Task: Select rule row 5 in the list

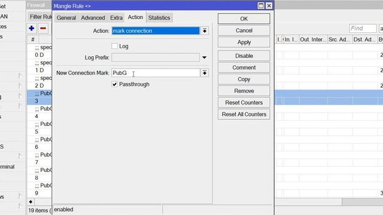Action: (x=39, y=131)
